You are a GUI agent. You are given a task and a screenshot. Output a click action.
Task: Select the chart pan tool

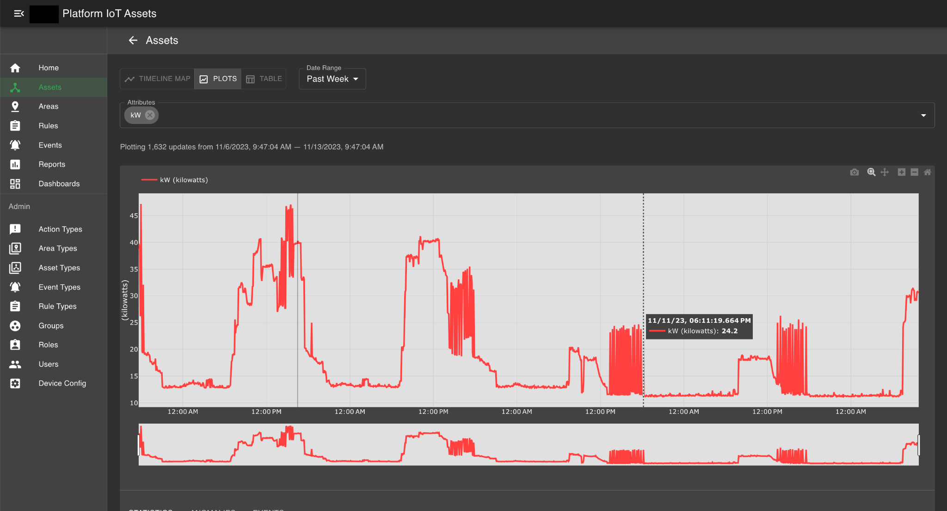click(885, 172)
